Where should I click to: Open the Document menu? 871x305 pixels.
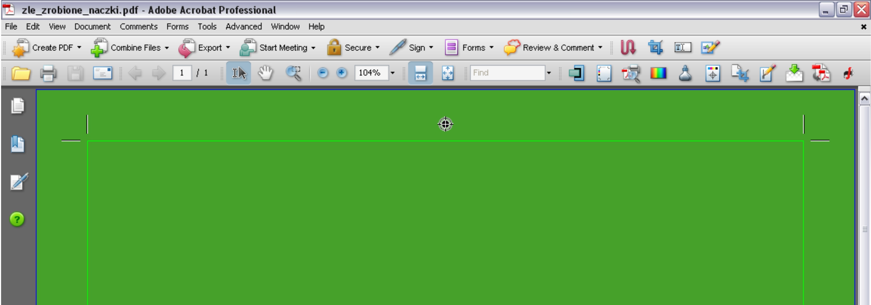pyautogui.click(x=92, y=26)
